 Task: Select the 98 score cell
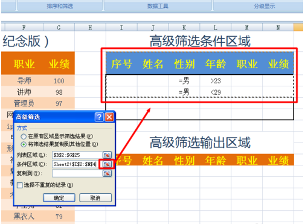[x=59, y=92]
